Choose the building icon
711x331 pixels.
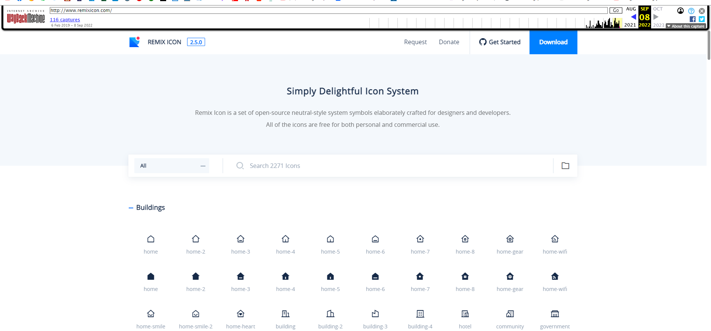(x=286, y=314)
